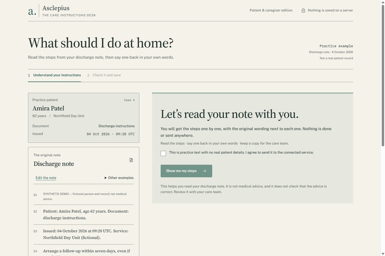
Task: Click the 'Let's read your note with you.' heading
Action: coord(229,114)
